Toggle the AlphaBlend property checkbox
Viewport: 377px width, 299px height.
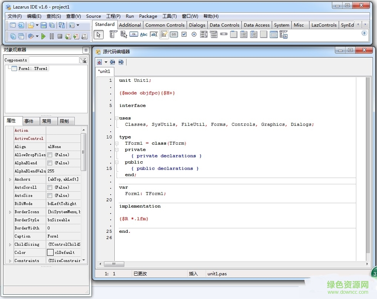pyautogui.click(x=50, y=163)
